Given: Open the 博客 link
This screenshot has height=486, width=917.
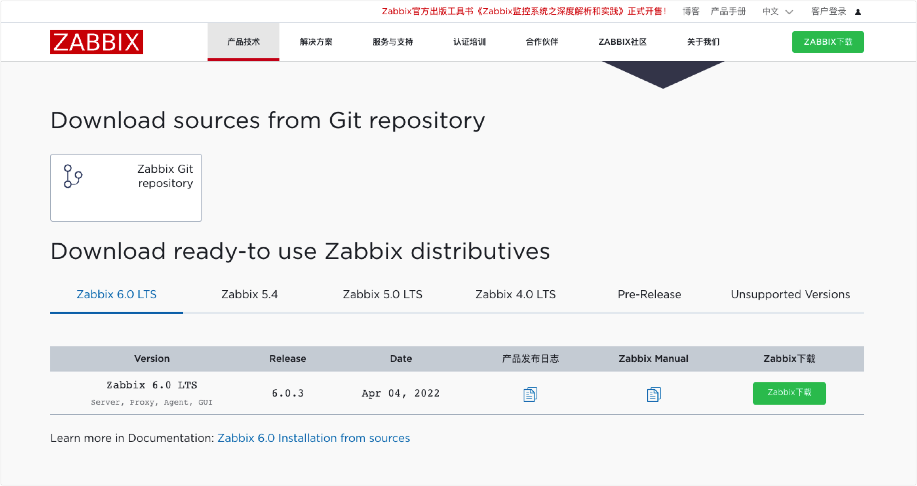Looking at the screenshot, I should point(691,12).
